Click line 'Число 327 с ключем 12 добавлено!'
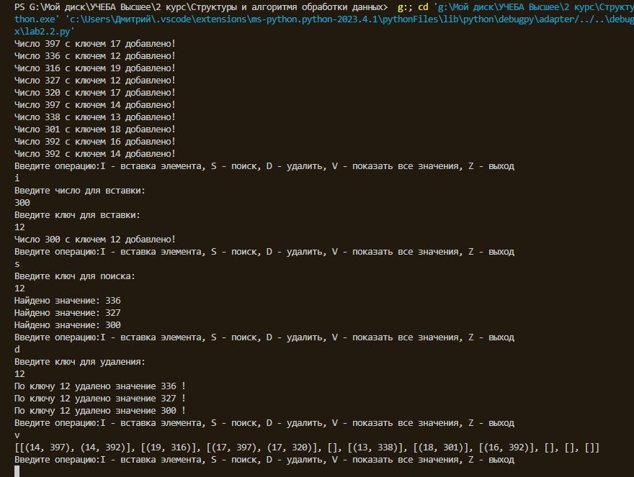 coord(95,81)
